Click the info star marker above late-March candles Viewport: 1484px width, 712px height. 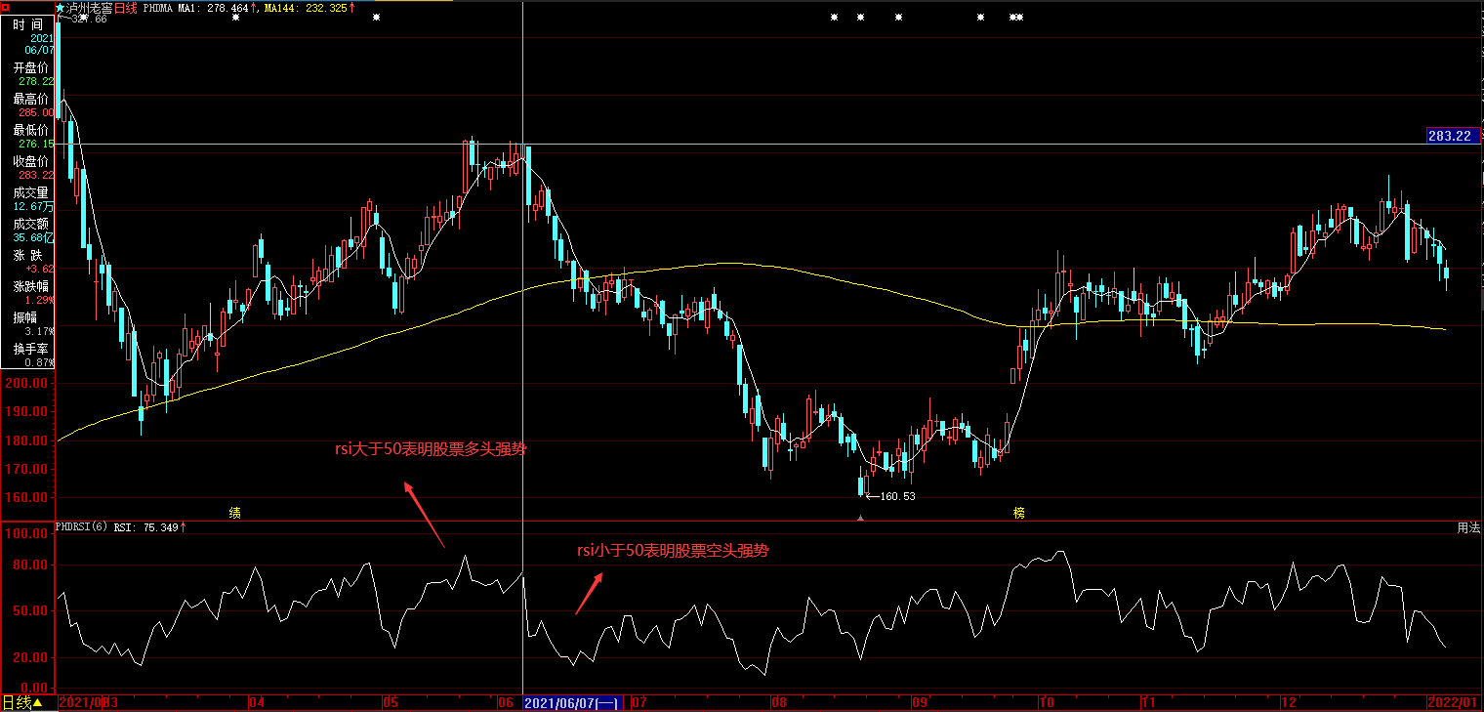[235, 18]
